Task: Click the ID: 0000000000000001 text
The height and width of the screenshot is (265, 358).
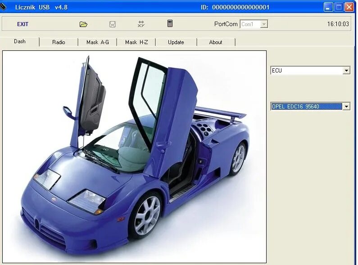Action: (235, 7)
